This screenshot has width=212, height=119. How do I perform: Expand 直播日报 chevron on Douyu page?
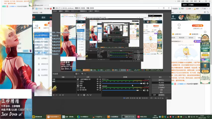[x=199, y=34]
